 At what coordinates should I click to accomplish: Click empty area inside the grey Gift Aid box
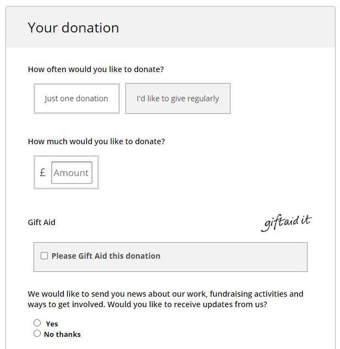[x=234, y=257]
